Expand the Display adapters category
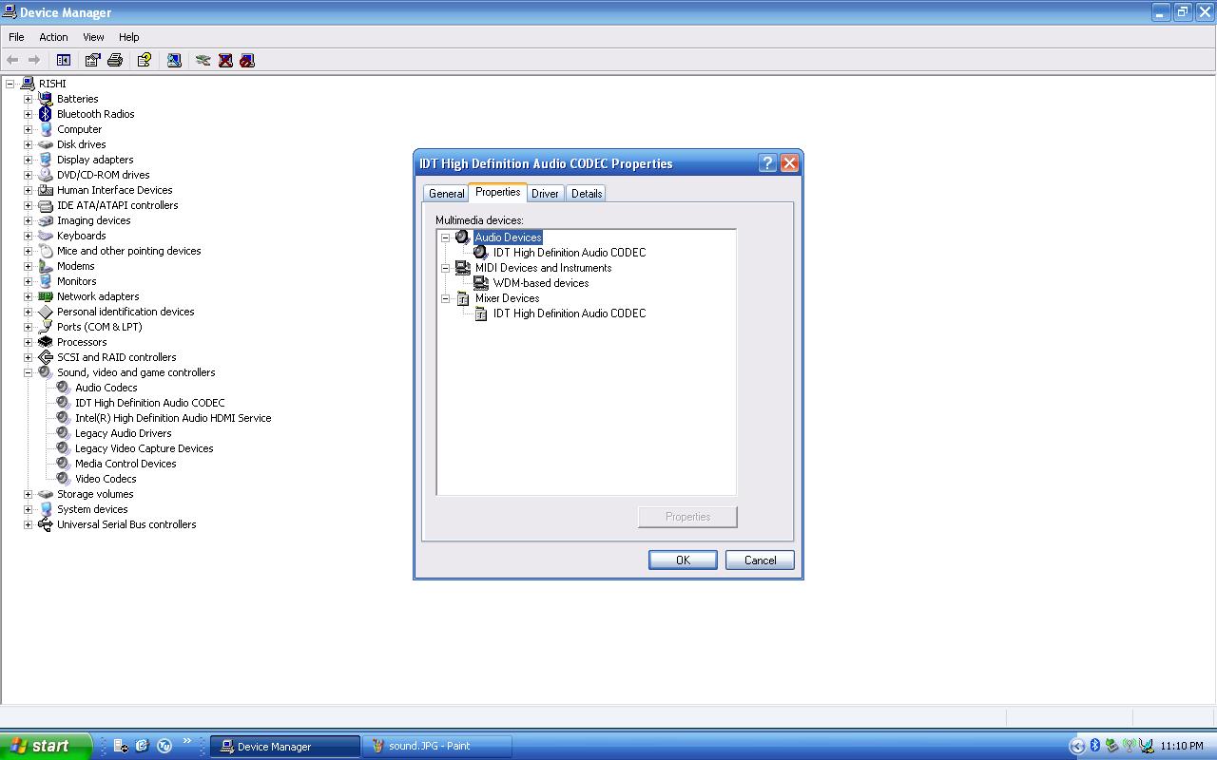This screenshot has height=760, width=1217. coord(28,160)
